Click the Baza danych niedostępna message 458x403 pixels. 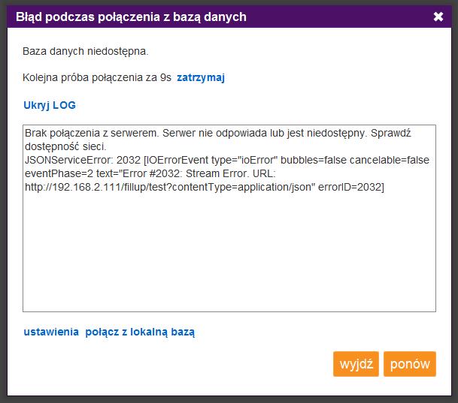click(86, 51)
